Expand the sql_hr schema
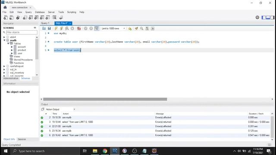 coord(4,69)
